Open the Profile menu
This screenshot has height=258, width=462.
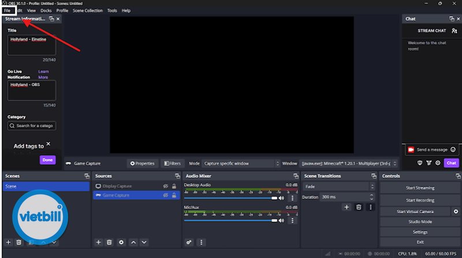[62, 10]
